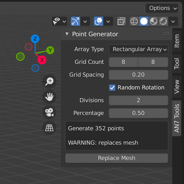Toggle the Show Overlays button
184x184 pixels.
pyautogui.click(x=98, y=21)
